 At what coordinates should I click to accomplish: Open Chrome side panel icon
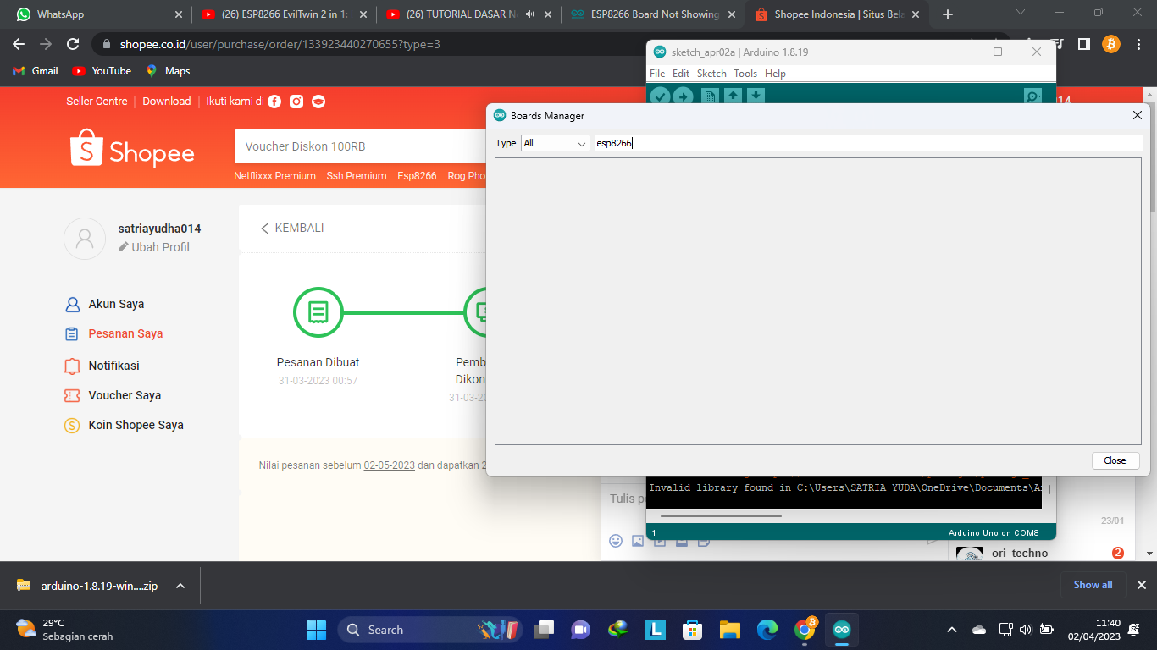click(1083, 44)
